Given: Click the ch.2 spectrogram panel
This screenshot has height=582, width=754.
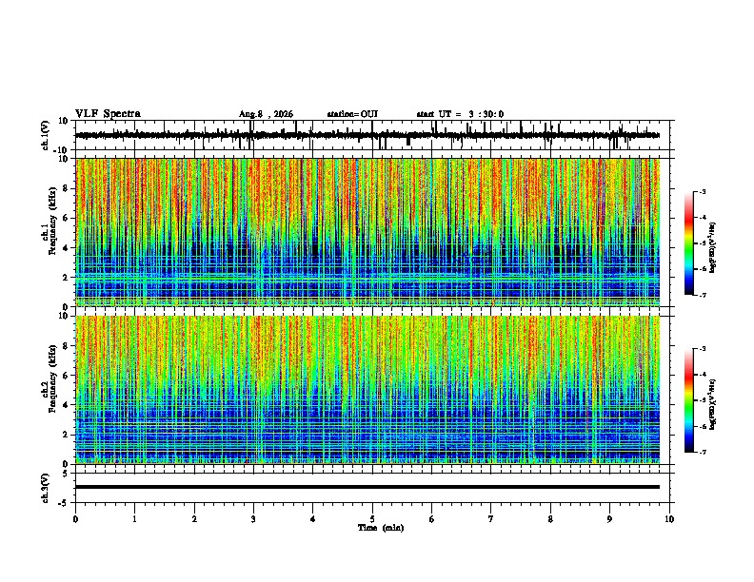Looking at the screenshot, I should pyautogui.click(x=367, y=390).
